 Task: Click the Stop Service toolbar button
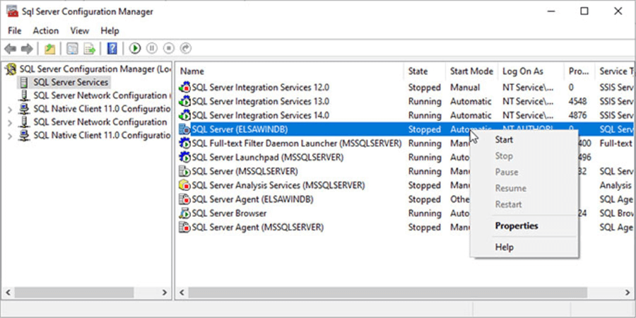point(168,49)
